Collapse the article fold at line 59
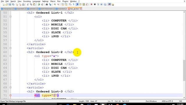 tap(10, 48)
